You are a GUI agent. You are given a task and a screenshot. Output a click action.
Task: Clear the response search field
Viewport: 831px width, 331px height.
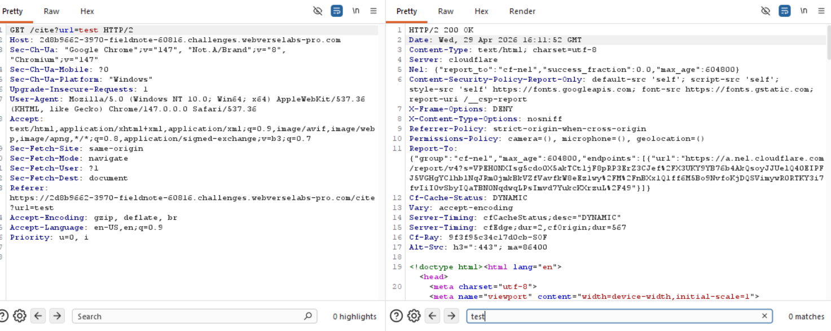(764, 316)
